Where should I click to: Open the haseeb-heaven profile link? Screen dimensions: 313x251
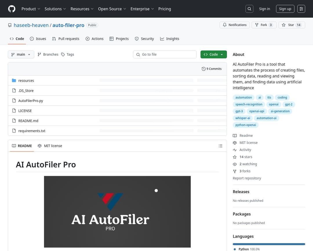tap(31, 25)
